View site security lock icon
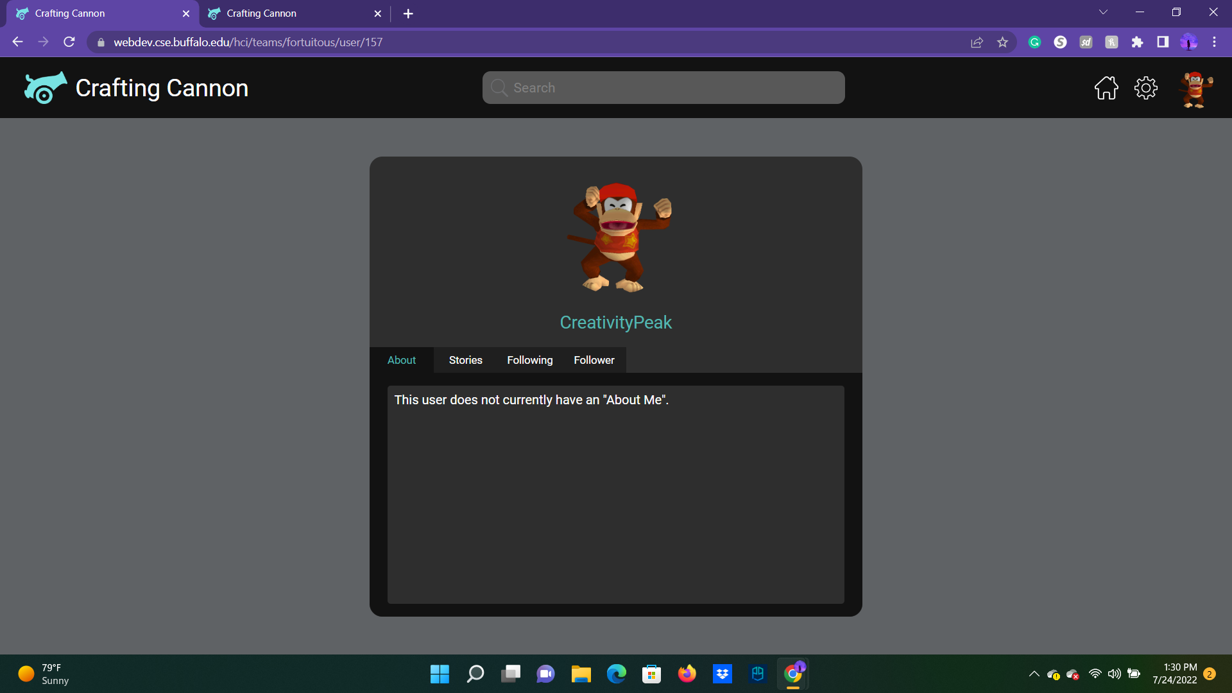The height and width of the screenshot is (693, 1232). tap(101, 42)
